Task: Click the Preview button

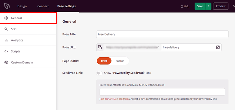Action: click(x=221, y=6)
